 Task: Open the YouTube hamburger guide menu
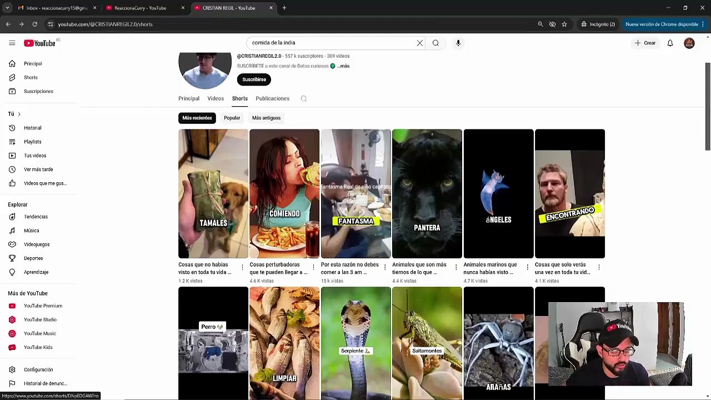pos(12,43)
